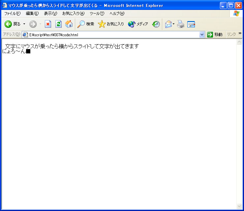
Task: Click the address bar showing code.html path
Action: click(x=114, y=35)
